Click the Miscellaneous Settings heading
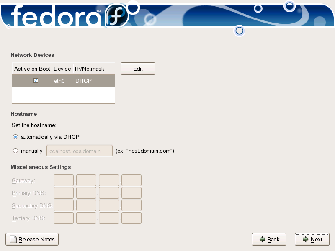335x251 pixels. click(x=41, y=167)
